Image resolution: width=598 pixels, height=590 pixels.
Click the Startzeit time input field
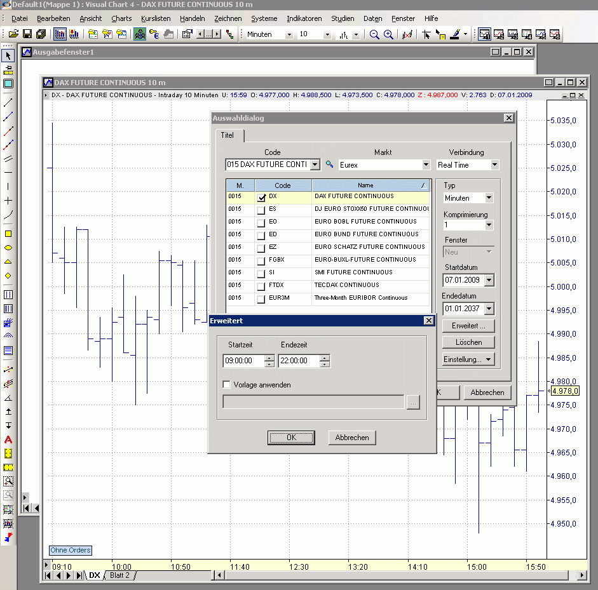click(x=243, y=361)
